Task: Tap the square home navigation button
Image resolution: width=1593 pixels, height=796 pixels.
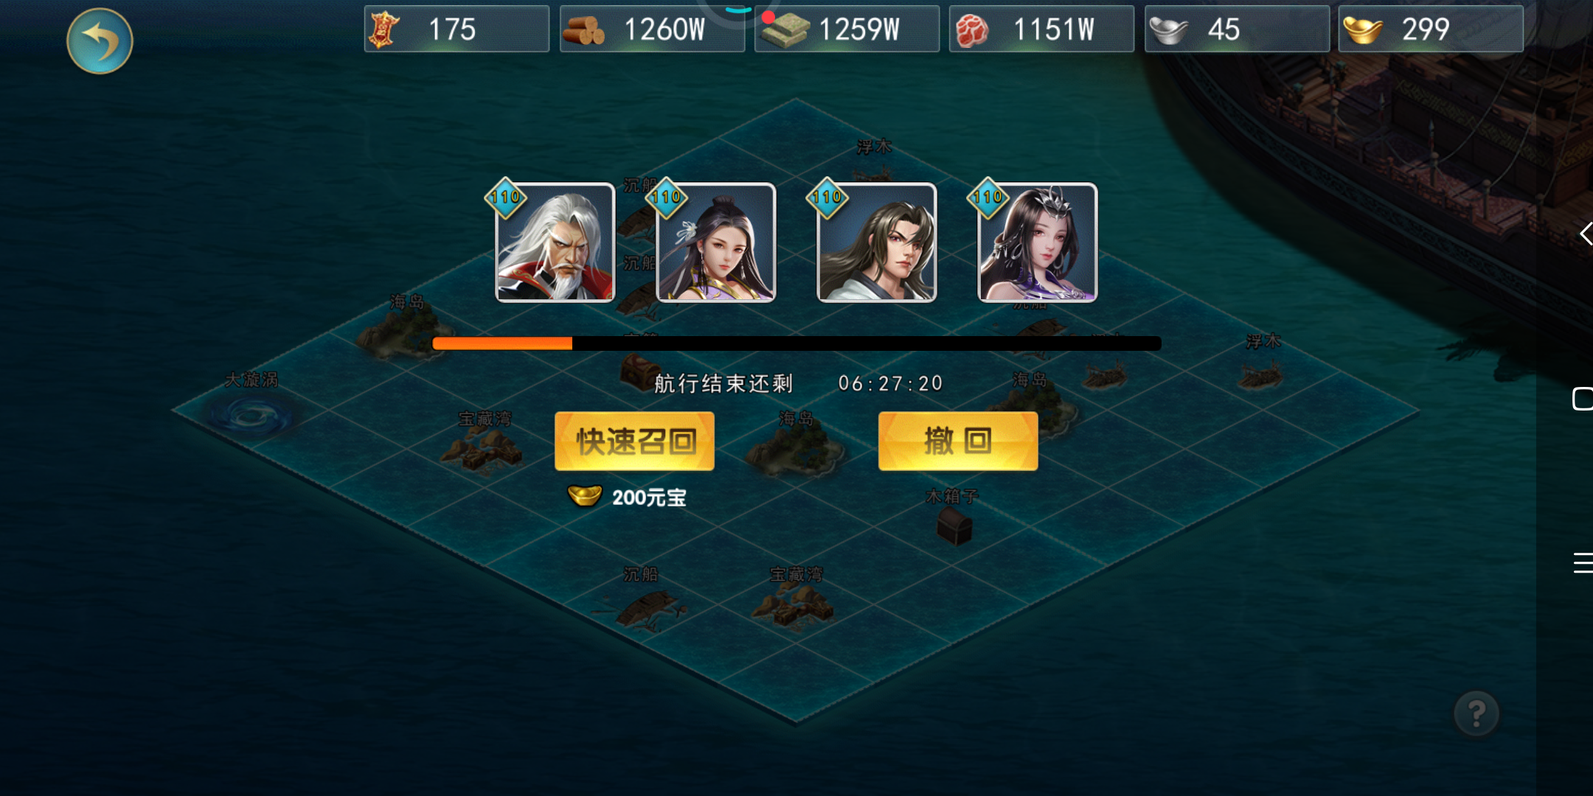Action: 1583,399
